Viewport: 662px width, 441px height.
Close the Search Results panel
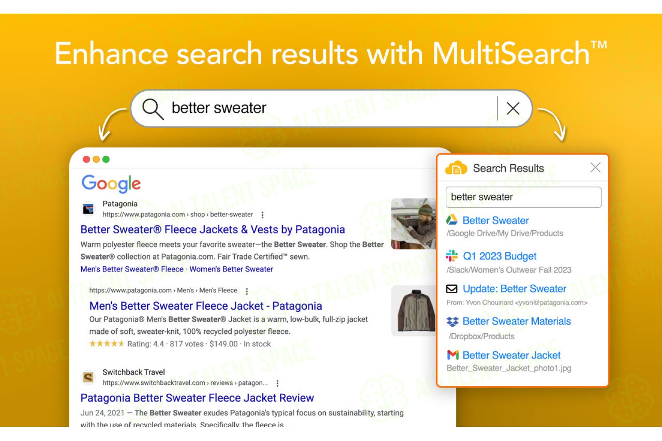595,168
